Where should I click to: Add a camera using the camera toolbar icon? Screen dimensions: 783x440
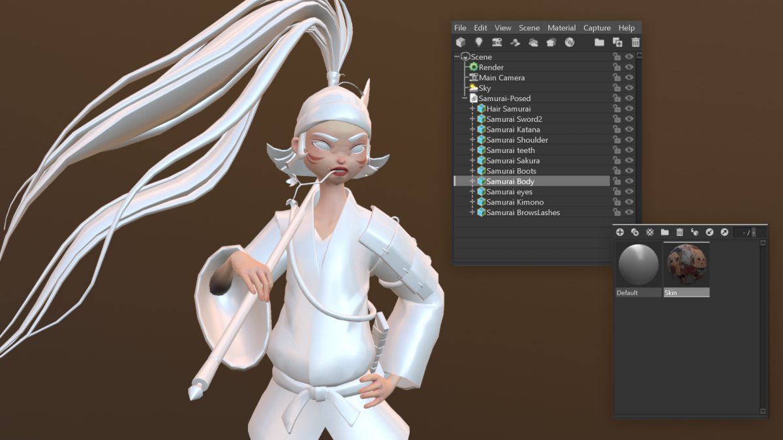498,42
